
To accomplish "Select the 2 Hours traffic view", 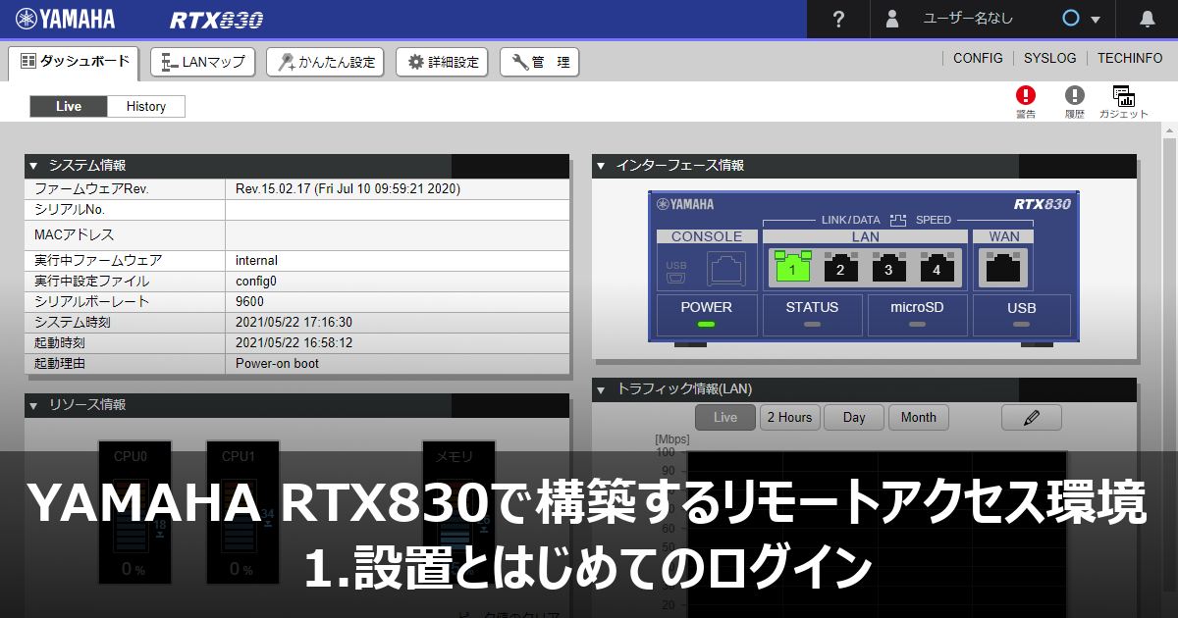I will pos(789,417).
